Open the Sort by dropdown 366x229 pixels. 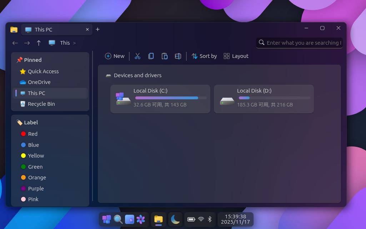tap(204, 56)
